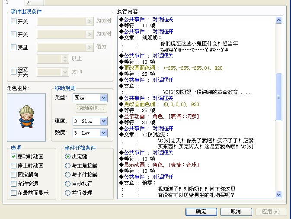This screenshot has height=219, width=291.
Task: Click the variable value number field
Action: point(49,59)
